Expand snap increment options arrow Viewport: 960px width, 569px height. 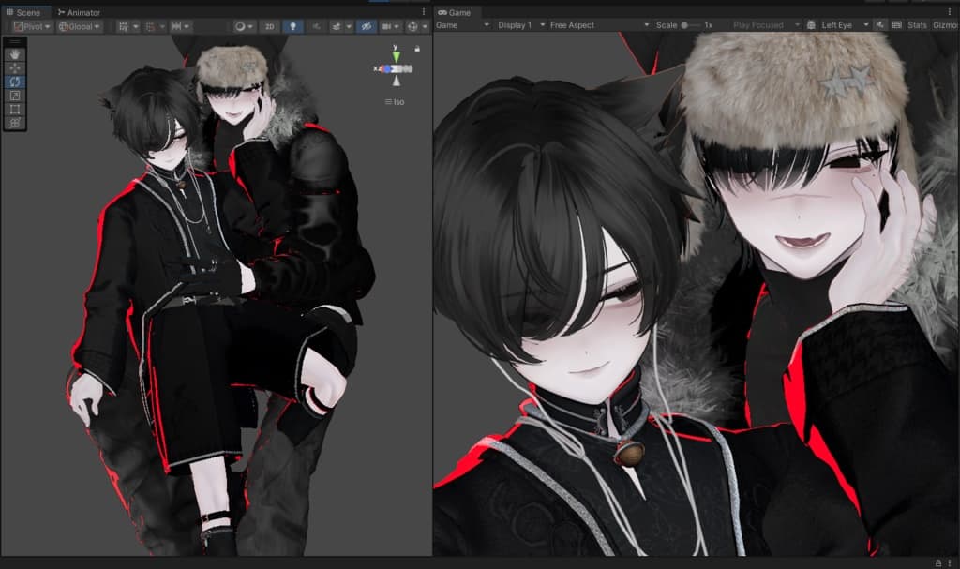tap(187, 26)
